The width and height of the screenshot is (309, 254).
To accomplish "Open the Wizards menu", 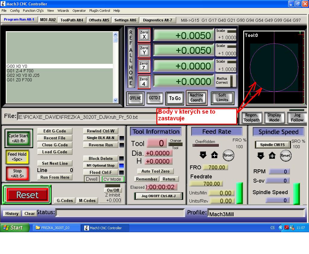I will [x=63, y=11].
